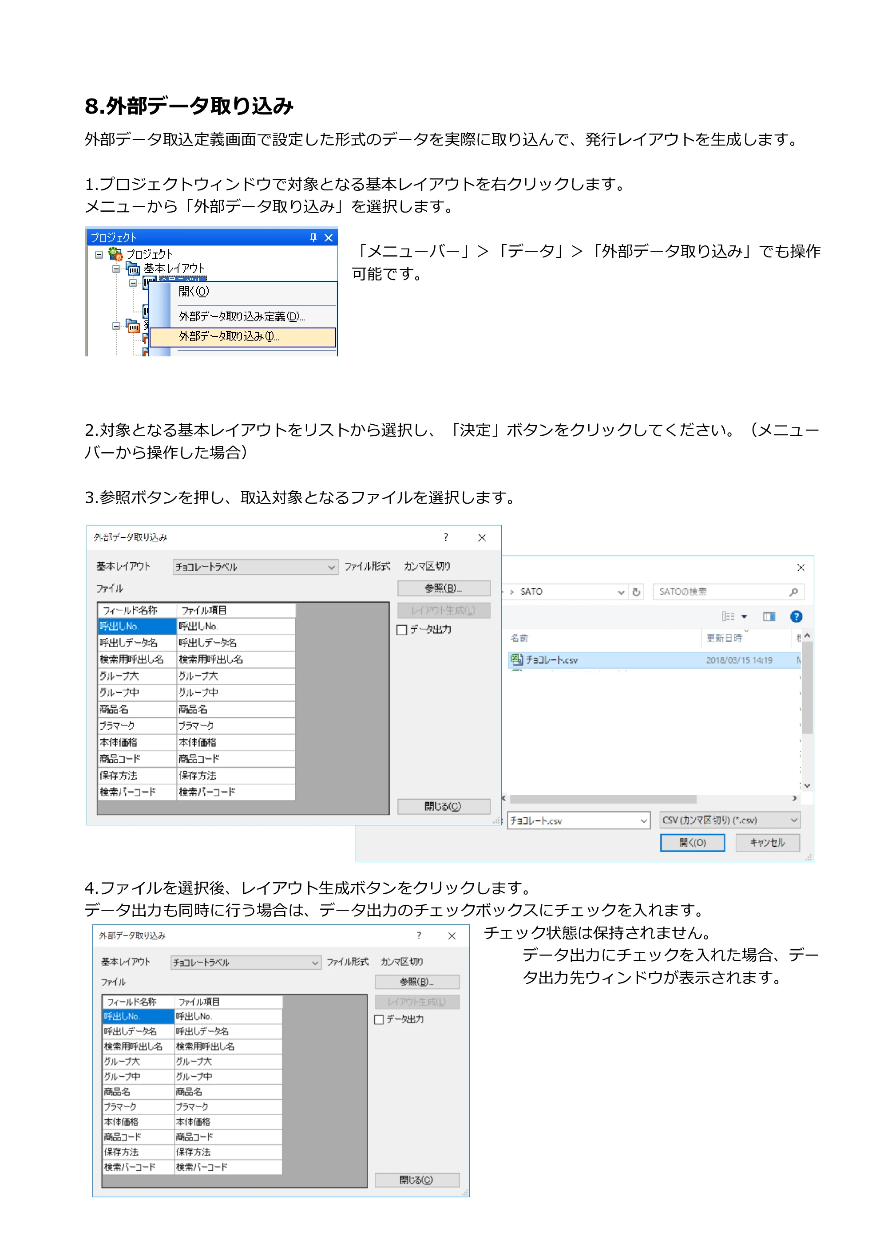
Task: Click the vertical scrollbar of the file list
Action: click(x=807, y=687)
